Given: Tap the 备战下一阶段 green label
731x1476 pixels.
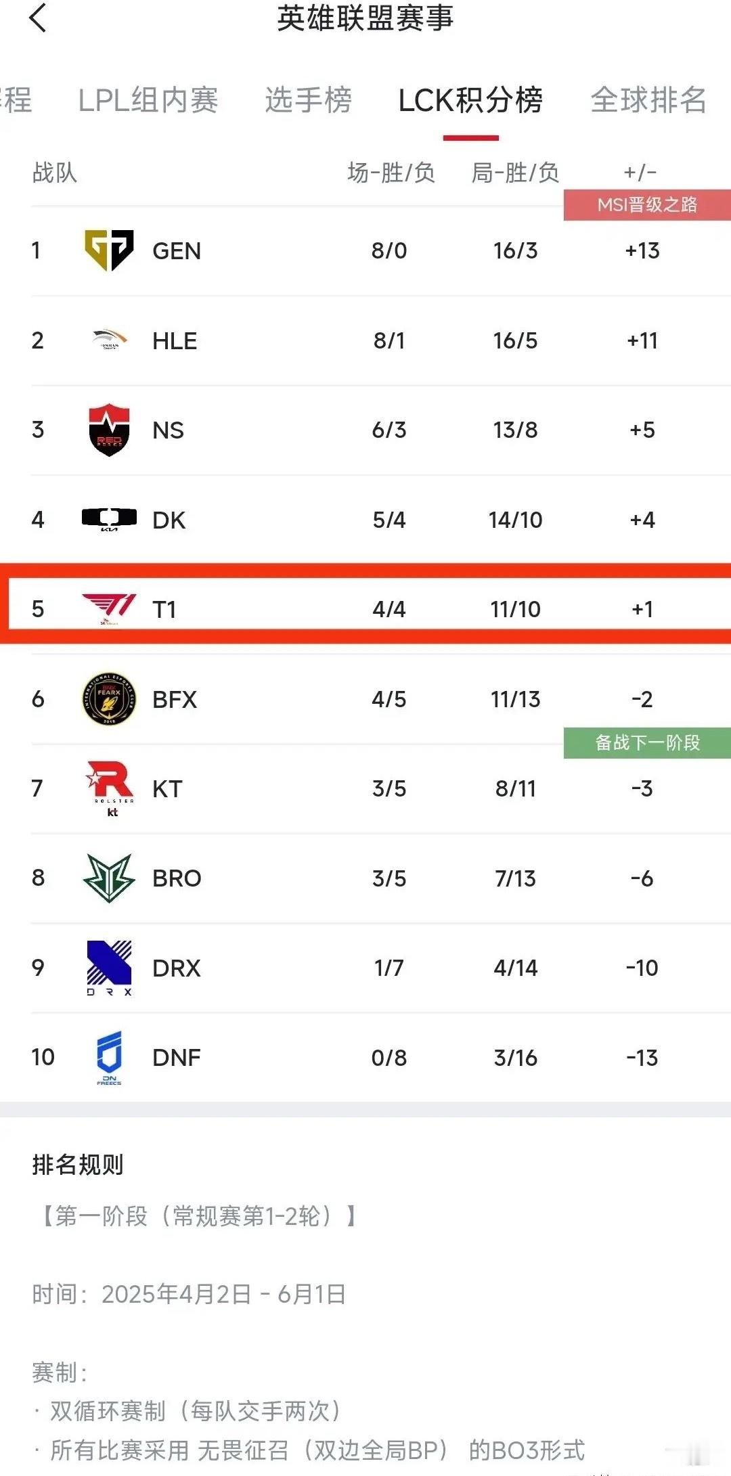Looking at the screenshot, I should 647,742.
